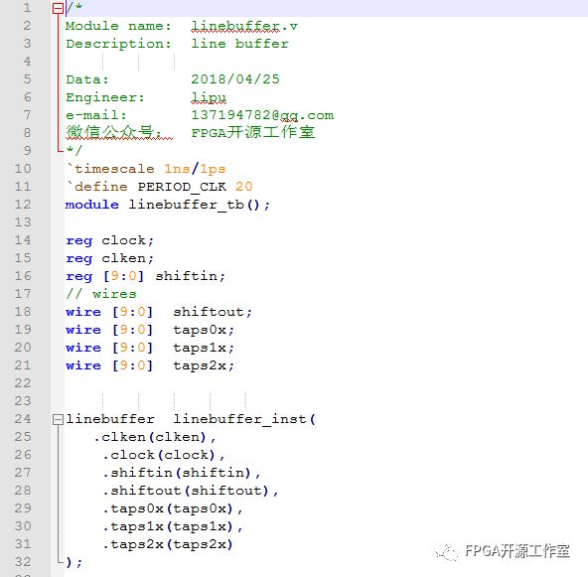Place cursor on module keyword
This screenshot has width=588, height=577.
click(x=92, y=205)
